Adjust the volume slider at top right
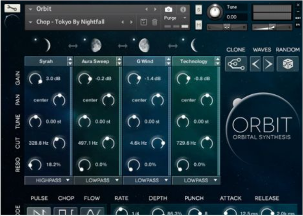303x216 pixels. pos(272,27)
